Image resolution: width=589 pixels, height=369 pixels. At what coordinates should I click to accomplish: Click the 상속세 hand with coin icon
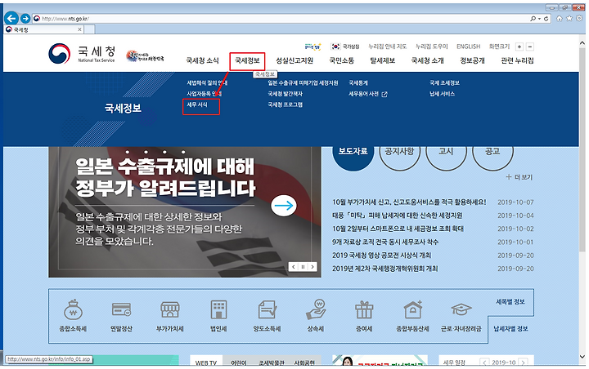click(x=316, y=309)
